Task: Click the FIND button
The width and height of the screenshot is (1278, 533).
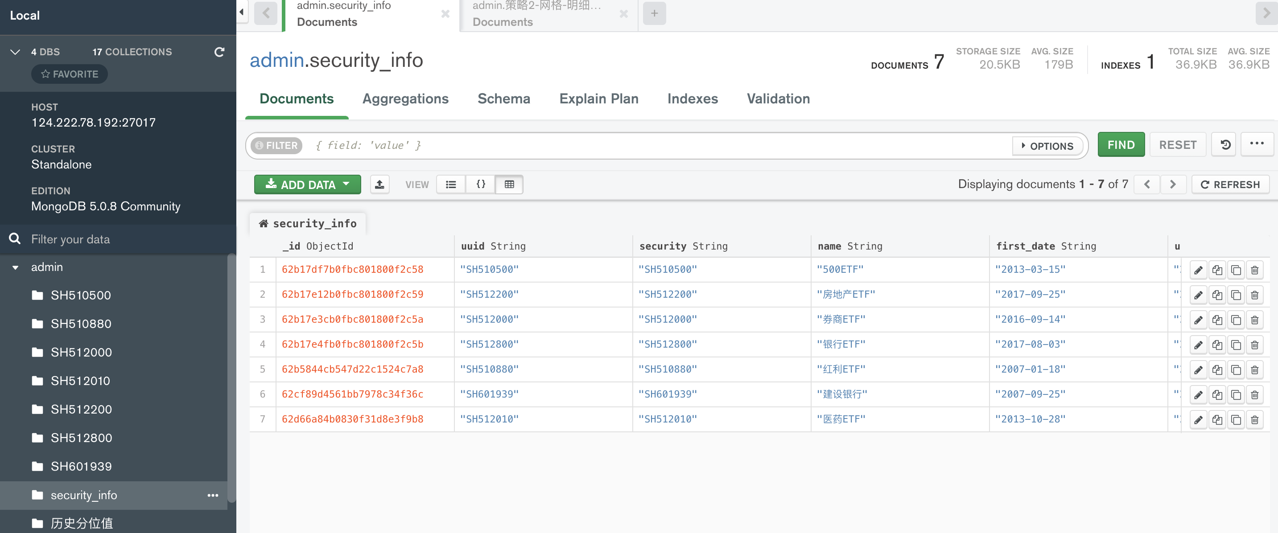Action: (x=1120, y=145)
